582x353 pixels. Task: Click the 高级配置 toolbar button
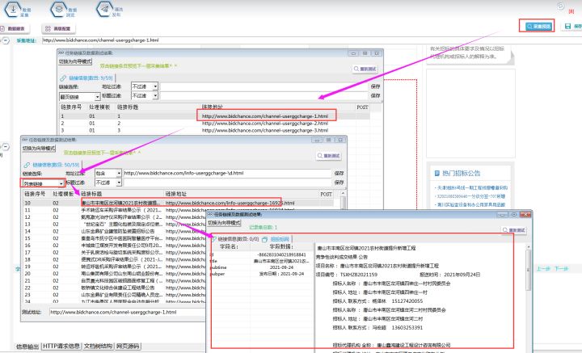point(58,28)
